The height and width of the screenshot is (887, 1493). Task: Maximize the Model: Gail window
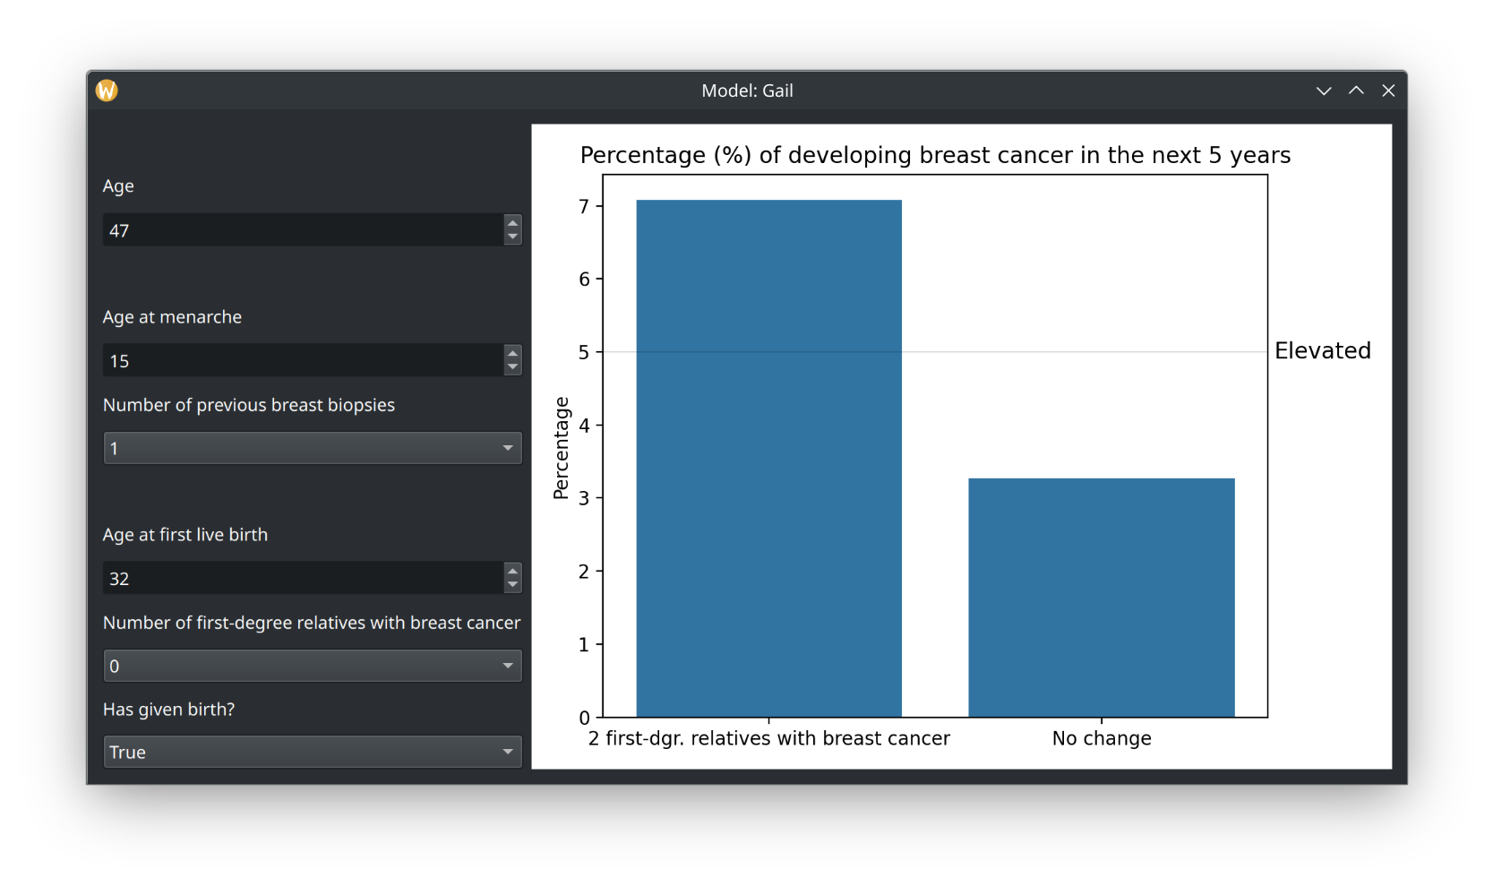pos(1356,90)
